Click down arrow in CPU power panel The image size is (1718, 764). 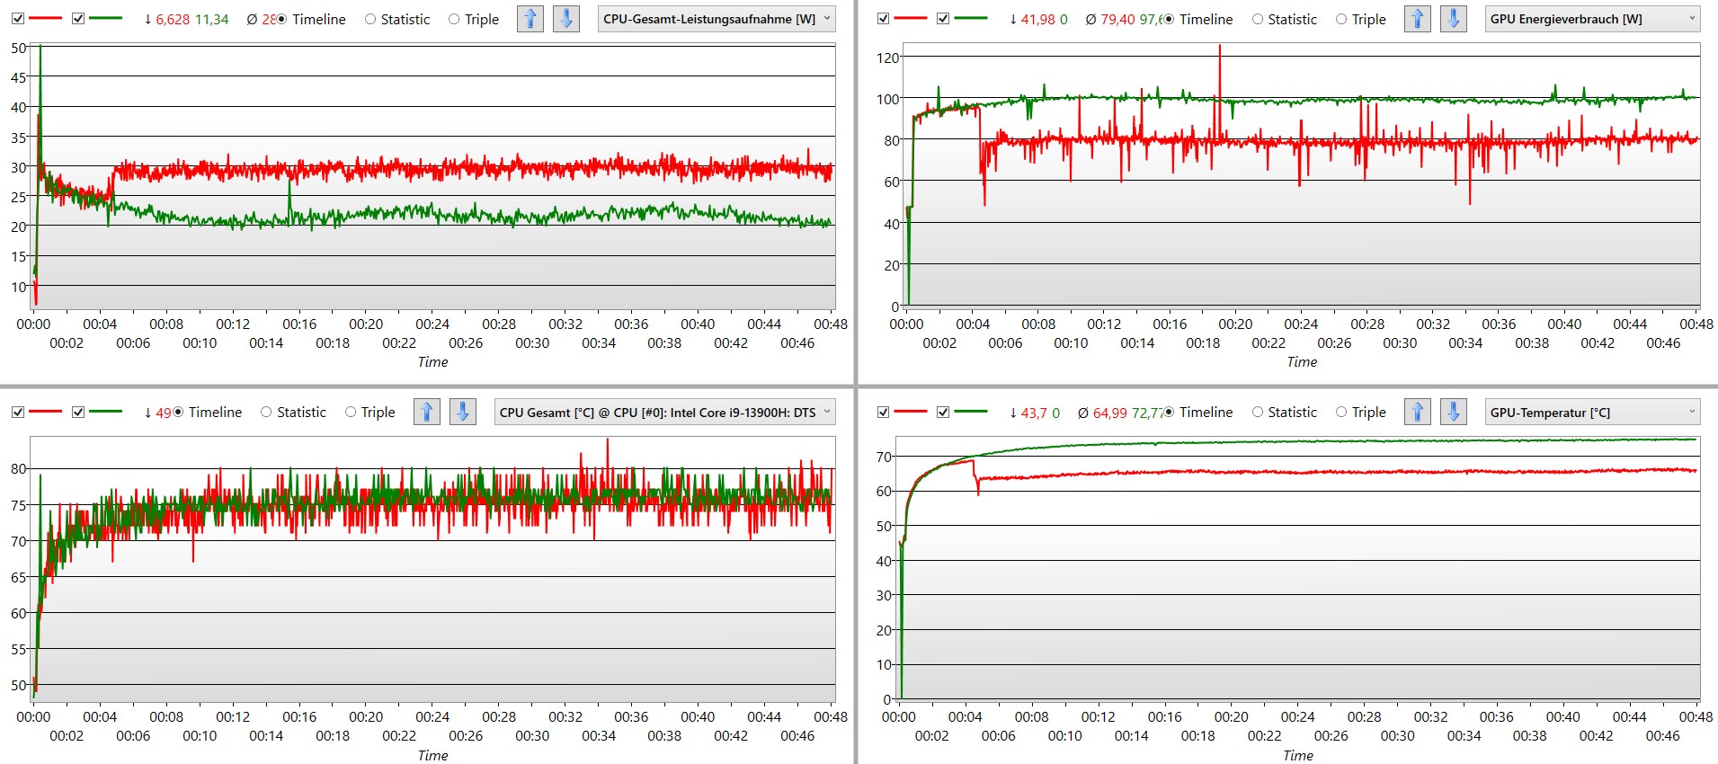[x=565, y=19]
